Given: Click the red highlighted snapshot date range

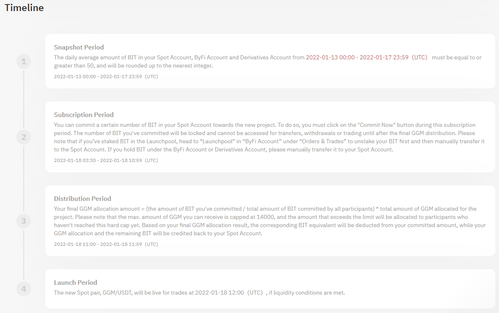Looking at the screenshot, I should [366, 57].
